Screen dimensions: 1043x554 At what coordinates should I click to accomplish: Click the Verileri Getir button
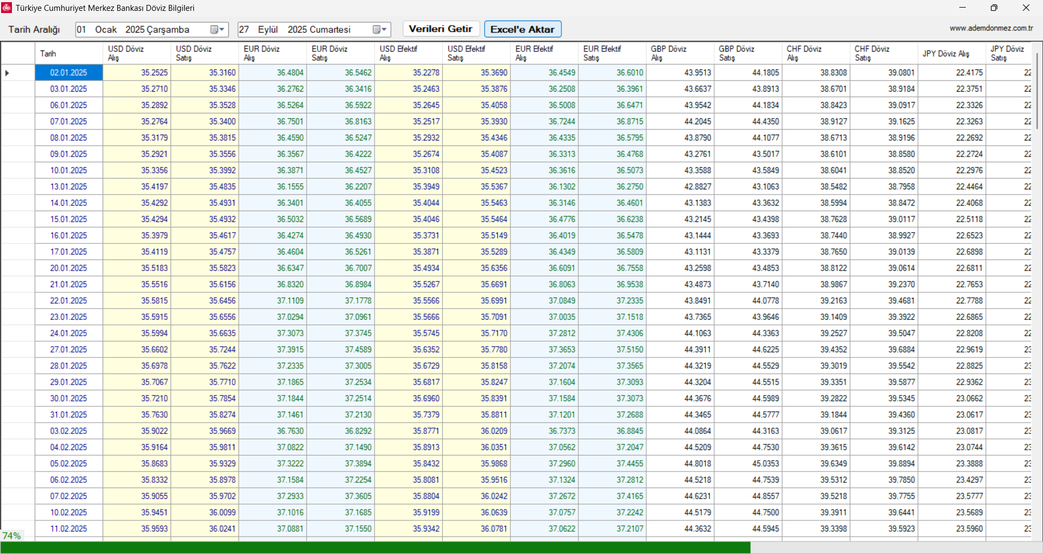coord(440,29)
